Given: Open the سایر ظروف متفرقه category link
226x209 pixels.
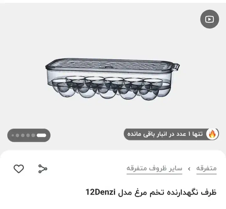Looking at the screenshot, I should (x=154, y=169).
